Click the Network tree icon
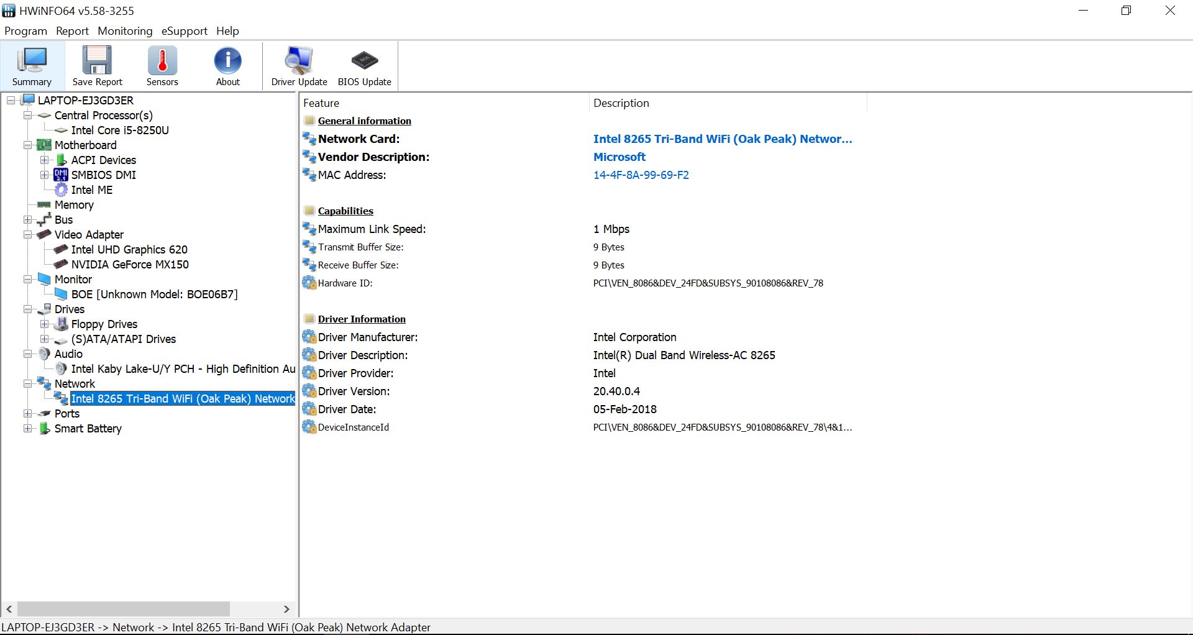 point(44,383)
